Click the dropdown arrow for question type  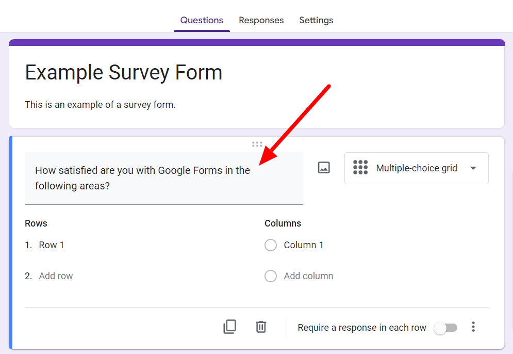tap(473, 168)
